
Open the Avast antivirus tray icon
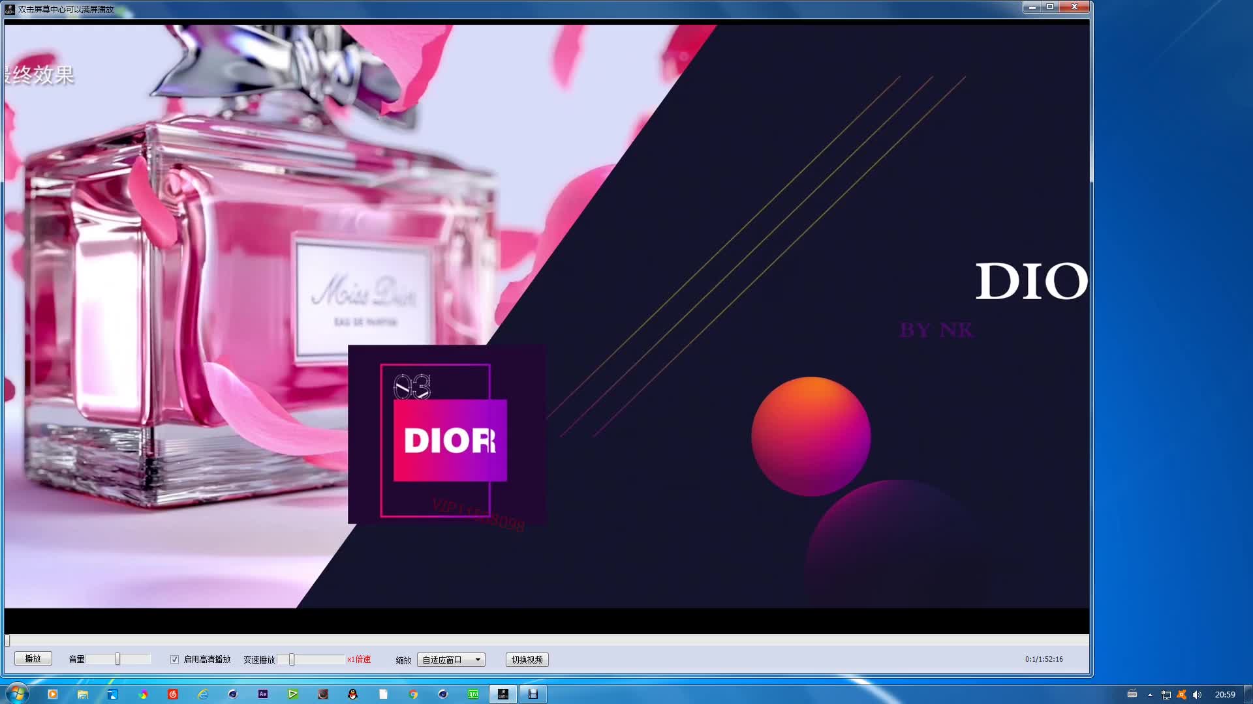pos(1181,695)
